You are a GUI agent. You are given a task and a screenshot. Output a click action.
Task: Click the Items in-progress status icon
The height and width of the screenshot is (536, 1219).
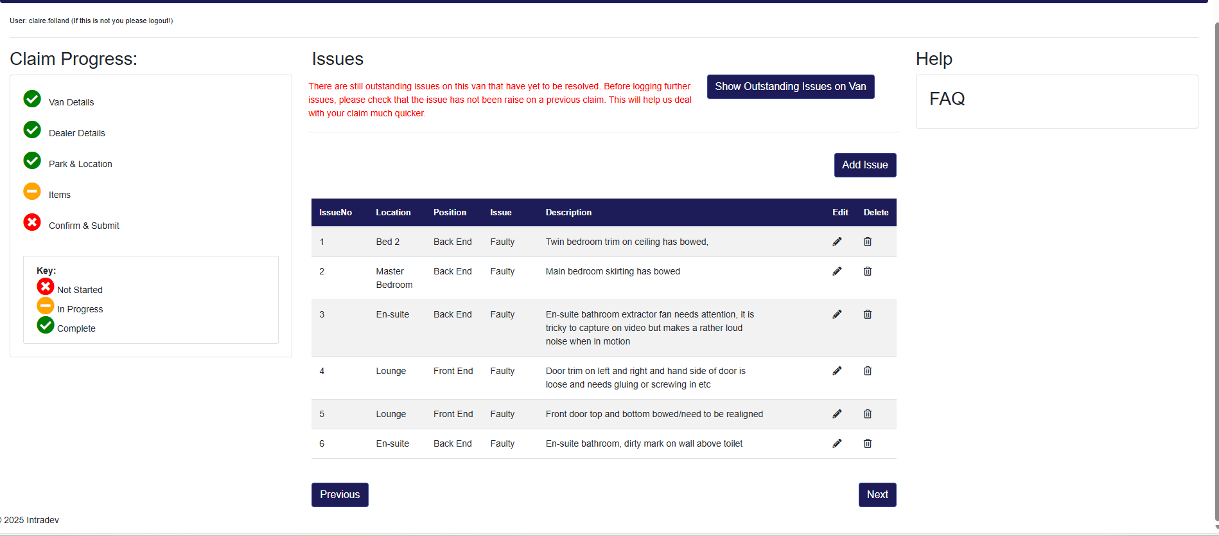pyautogui.click(x=32, y=192)
